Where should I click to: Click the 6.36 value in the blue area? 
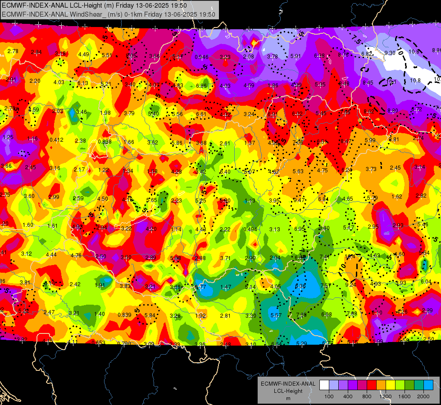[x=300, y=286]
